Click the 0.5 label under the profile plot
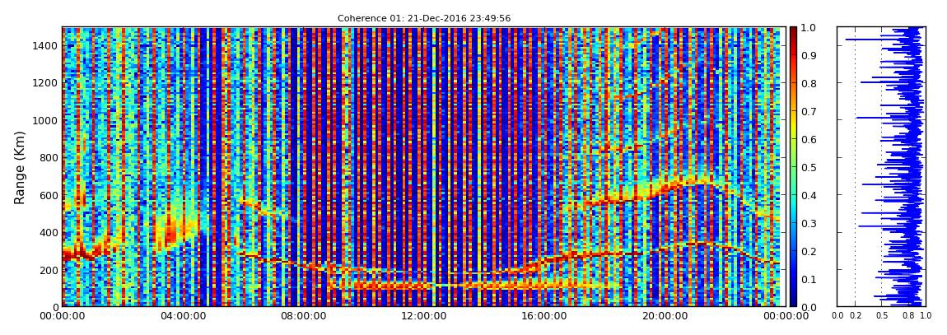 (x=882, y=316)
